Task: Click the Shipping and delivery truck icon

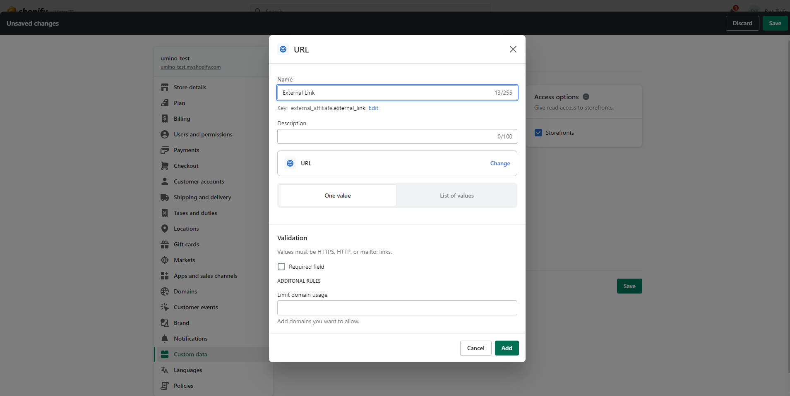Action: coord(165,197)
